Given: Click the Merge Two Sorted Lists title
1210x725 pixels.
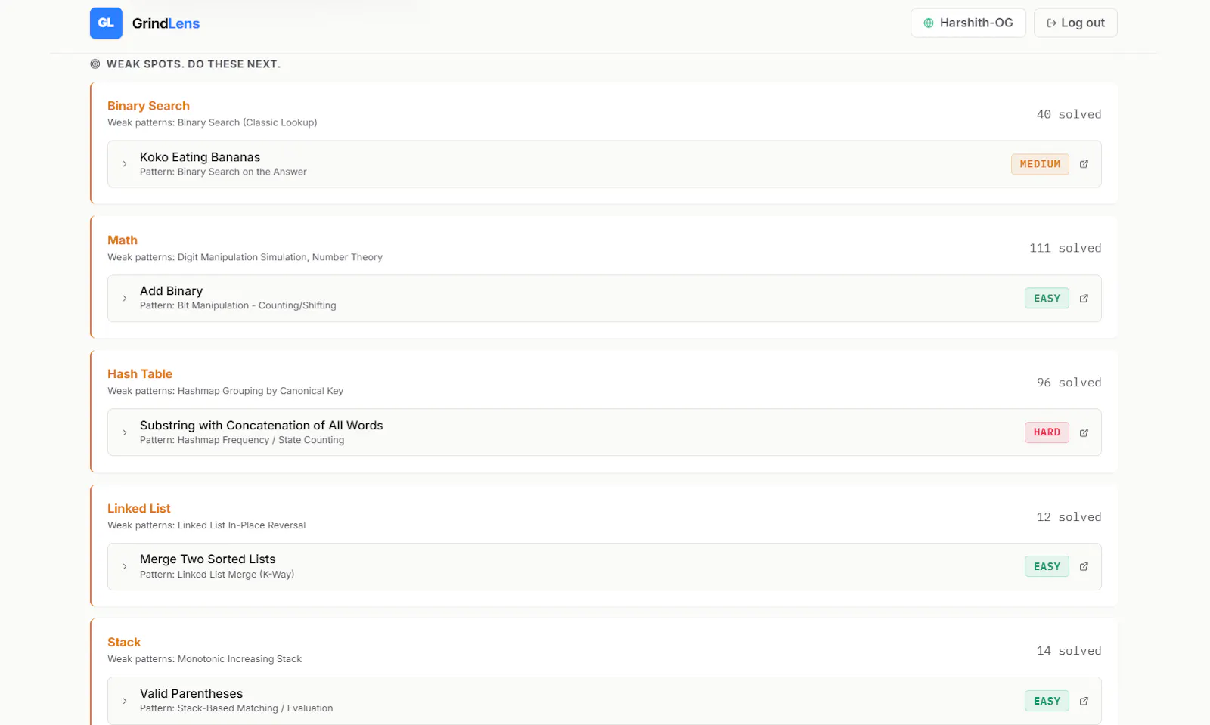Looking at the screenshot, I should (x=207, y=559).
